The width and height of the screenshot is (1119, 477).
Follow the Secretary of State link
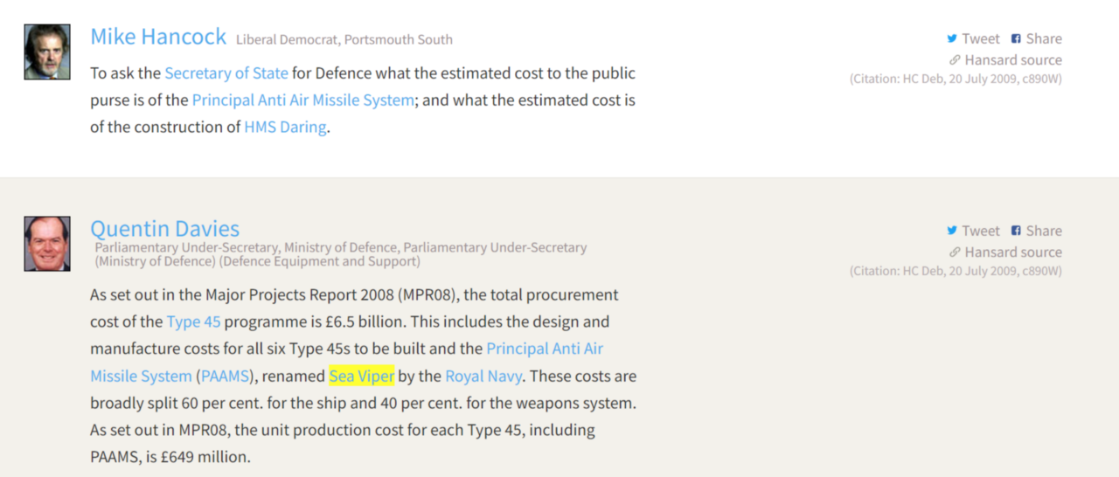[x=226, y=73]
